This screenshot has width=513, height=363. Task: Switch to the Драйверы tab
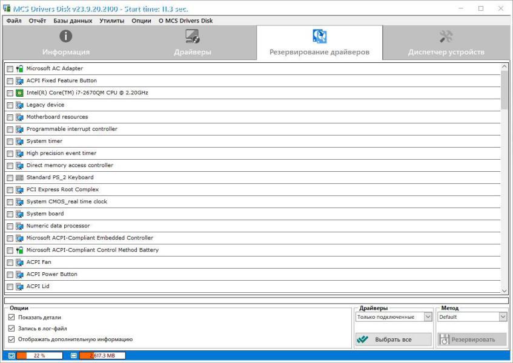point(193,43)
